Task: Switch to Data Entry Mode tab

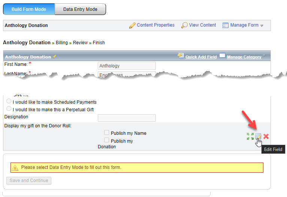Action: pos(80,9)
